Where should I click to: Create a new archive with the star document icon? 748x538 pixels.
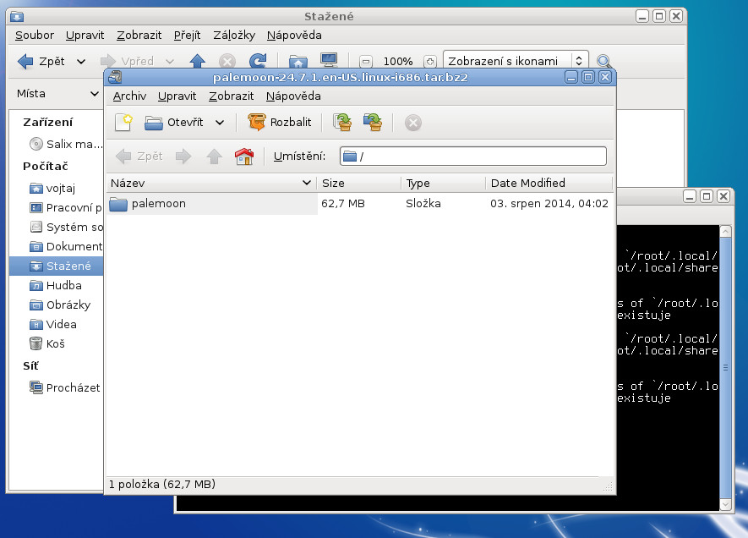[x=123, y=122]
